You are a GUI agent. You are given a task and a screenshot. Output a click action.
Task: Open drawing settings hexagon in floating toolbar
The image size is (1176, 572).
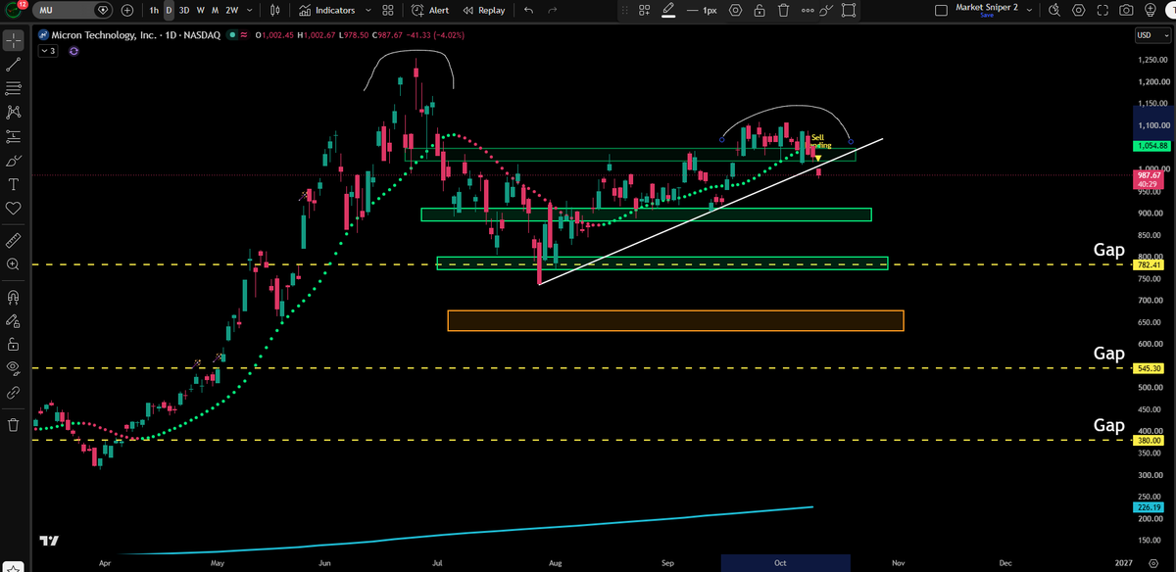(735, 10)
